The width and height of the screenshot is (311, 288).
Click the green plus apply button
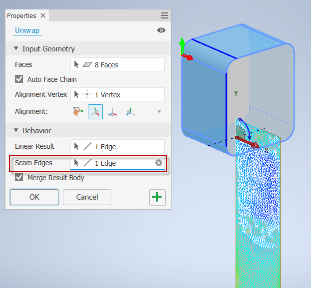coord(157,197)
